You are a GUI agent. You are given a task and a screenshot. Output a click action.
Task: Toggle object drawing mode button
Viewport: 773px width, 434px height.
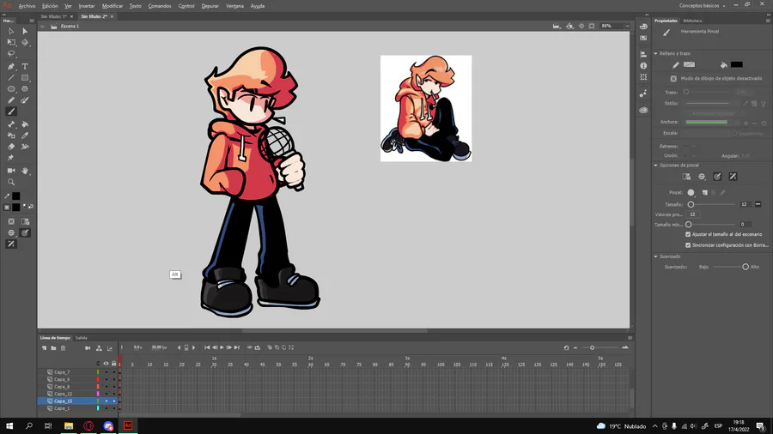pyautogui.click(x=673, y=78)
